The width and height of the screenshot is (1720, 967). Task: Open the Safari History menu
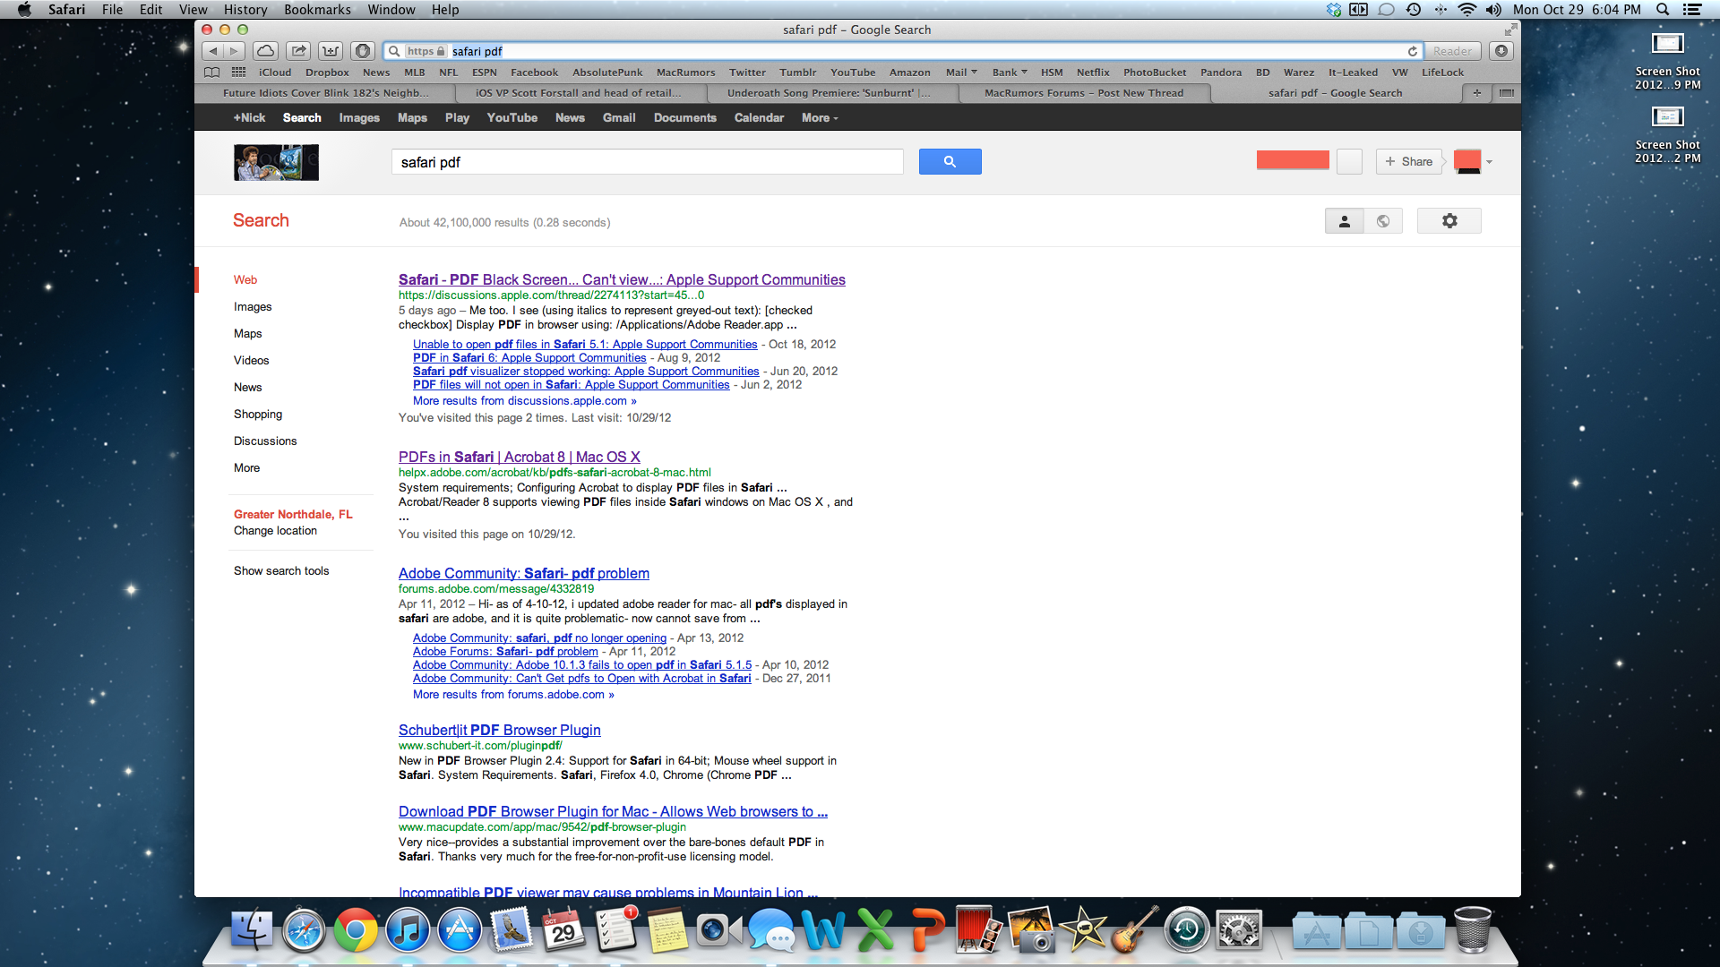click(245, 10)
